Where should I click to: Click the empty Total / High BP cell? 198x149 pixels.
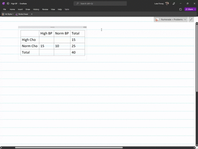46,53
